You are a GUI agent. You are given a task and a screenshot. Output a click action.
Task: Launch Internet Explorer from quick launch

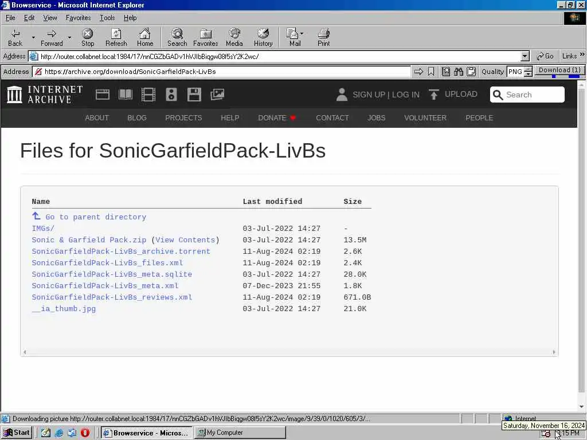(x=59, y=433)
